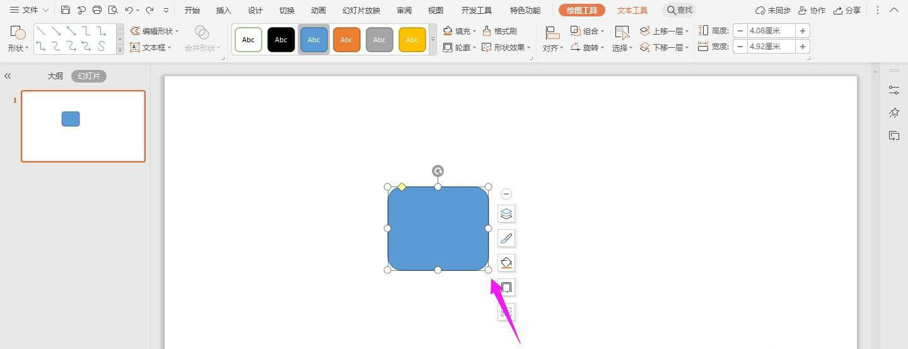Collapse the ribbon with up chevron
Image resolution: width=908 pixels, height=349 pixels.
tap(894, 10)
